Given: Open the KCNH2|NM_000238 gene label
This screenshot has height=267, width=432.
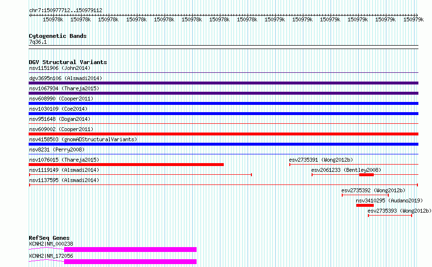Looking at the screenshot, I should 51,244.
